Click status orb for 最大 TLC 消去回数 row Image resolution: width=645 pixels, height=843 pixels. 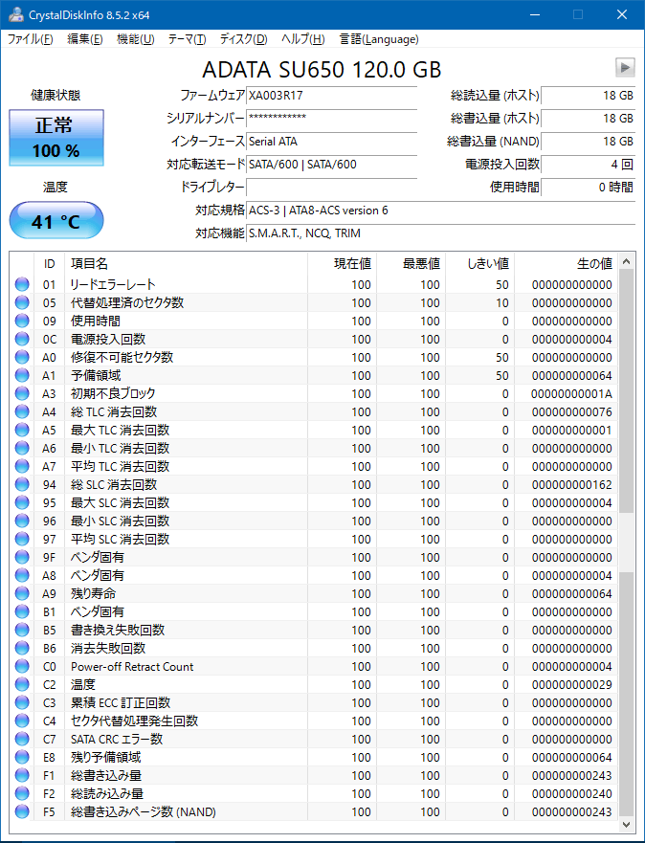pos(22,430)
